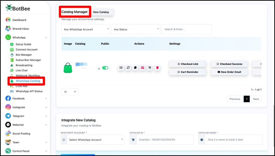
Task: Expand the Select WhatsApp Account dropdown
Action: coord(93,140)
